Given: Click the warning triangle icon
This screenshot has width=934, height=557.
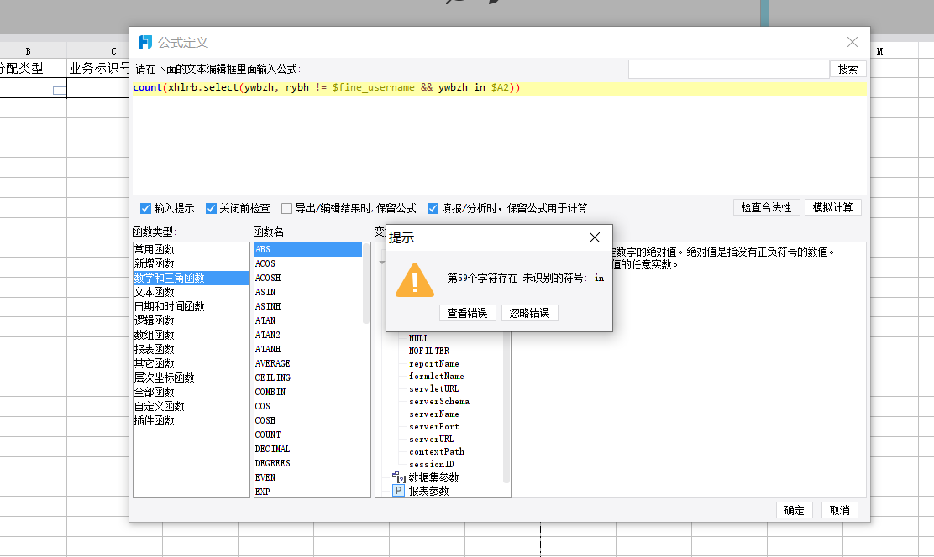Looking at the screenshot, I should (415, 280).
